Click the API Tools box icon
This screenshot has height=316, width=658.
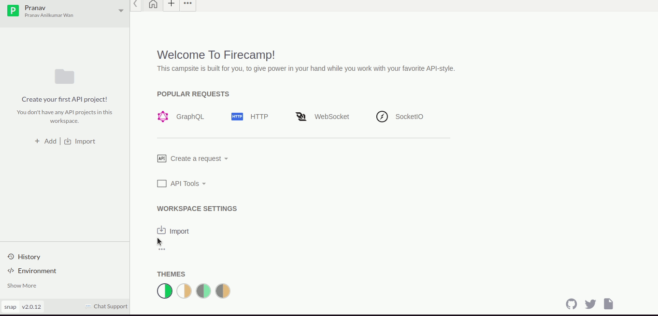pyautogui.click(x=162, y=184)
